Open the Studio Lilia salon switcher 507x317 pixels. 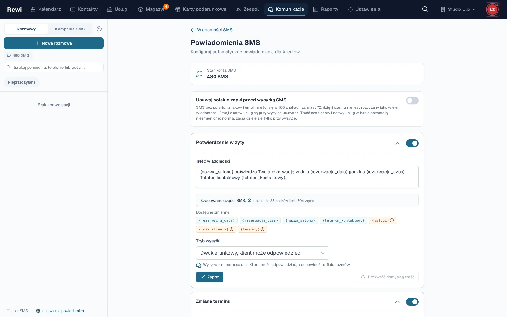pos(458,10)
